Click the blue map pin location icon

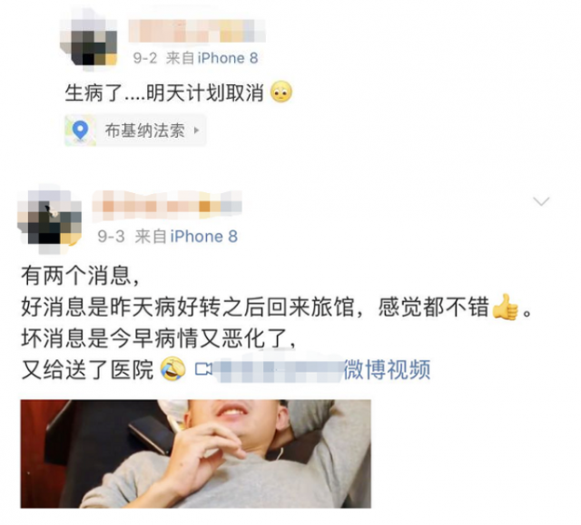pos(80,131)
